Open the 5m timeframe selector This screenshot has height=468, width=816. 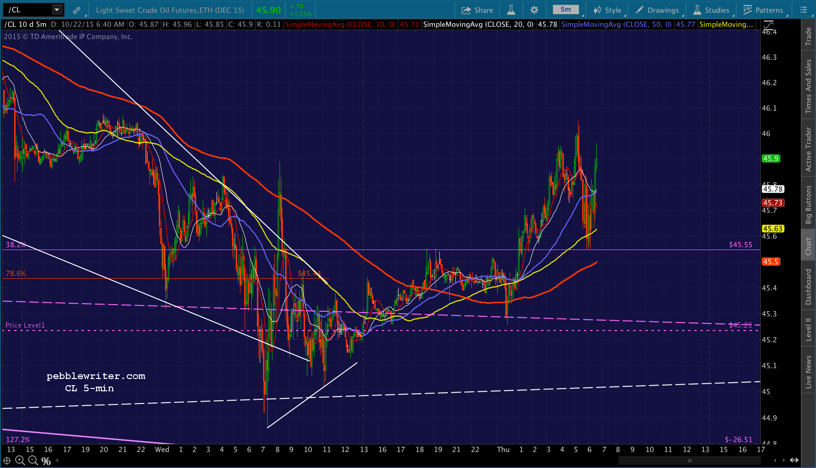click(566, 10)
